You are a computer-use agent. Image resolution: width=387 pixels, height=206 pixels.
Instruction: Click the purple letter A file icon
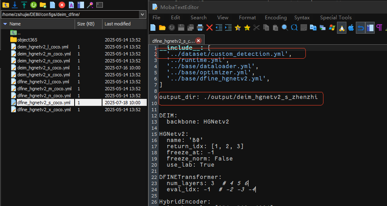point(71,5)
